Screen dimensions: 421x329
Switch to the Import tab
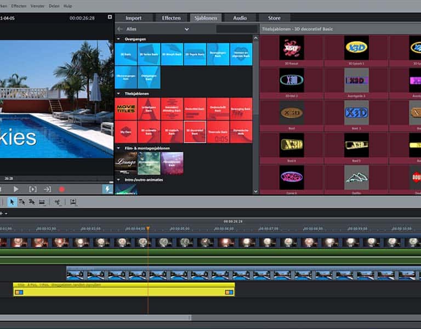tap(133, 18)
